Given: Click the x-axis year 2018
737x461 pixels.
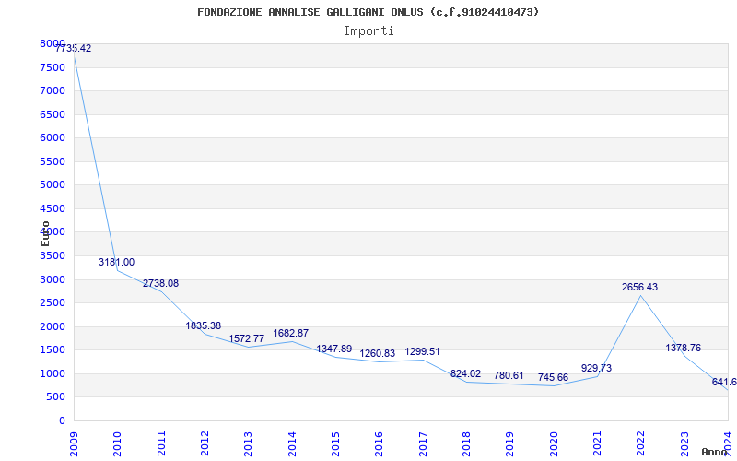Looking at the screenshot, I should click(466, 444).
